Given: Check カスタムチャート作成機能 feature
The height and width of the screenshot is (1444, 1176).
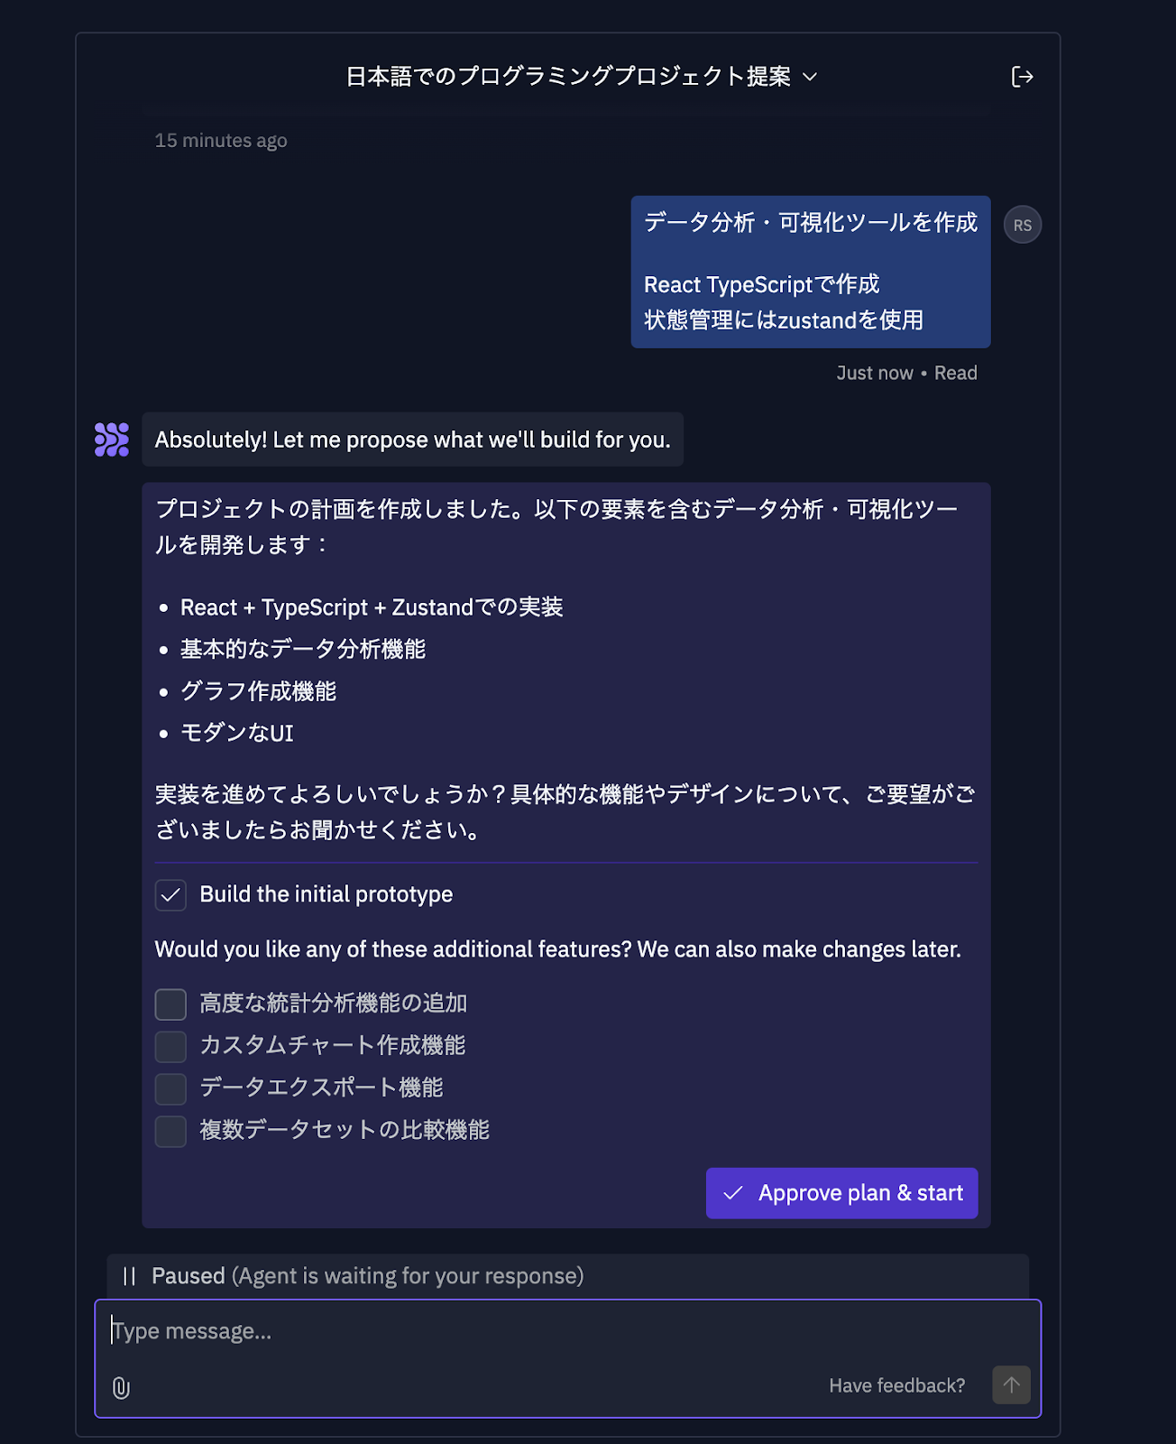Looking at the screenshot, I should click(170, 1047).
